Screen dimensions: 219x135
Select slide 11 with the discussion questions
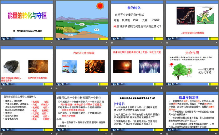tap(136, 113)
